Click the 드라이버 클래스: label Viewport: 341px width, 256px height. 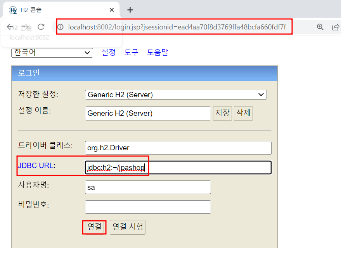point(45,145)
